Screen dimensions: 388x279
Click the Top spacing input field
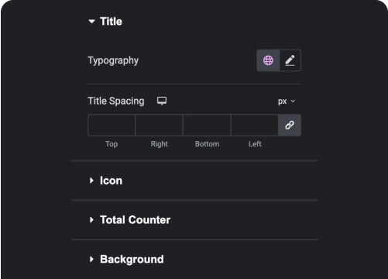[112, 126]
